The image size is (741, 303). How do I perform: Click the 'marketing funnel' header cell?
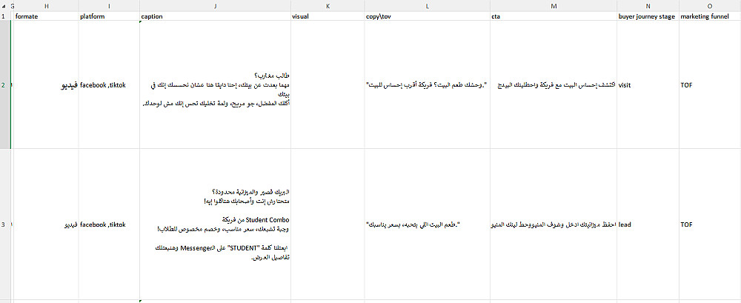(710, 16)
